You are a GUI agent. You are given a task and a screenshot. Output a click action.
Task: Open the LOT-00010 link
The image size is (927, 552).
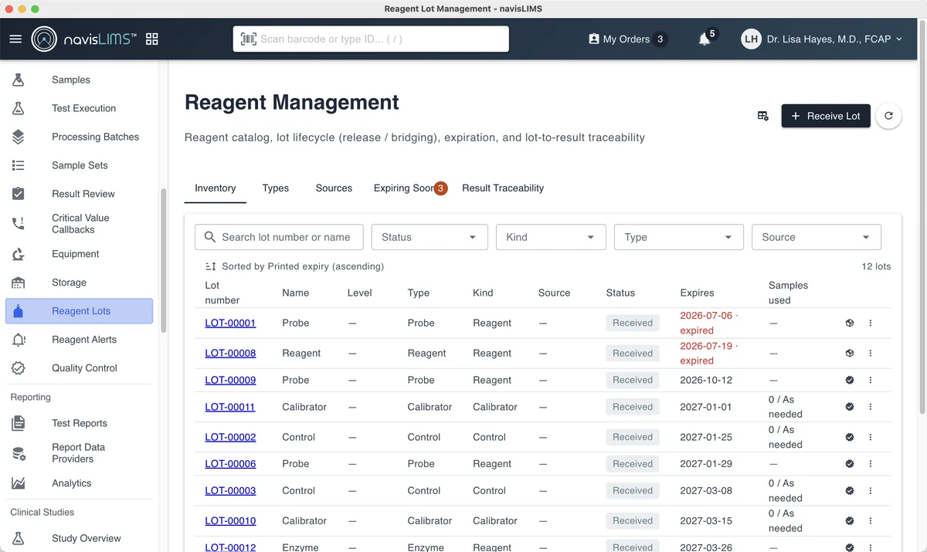[230, 520]
